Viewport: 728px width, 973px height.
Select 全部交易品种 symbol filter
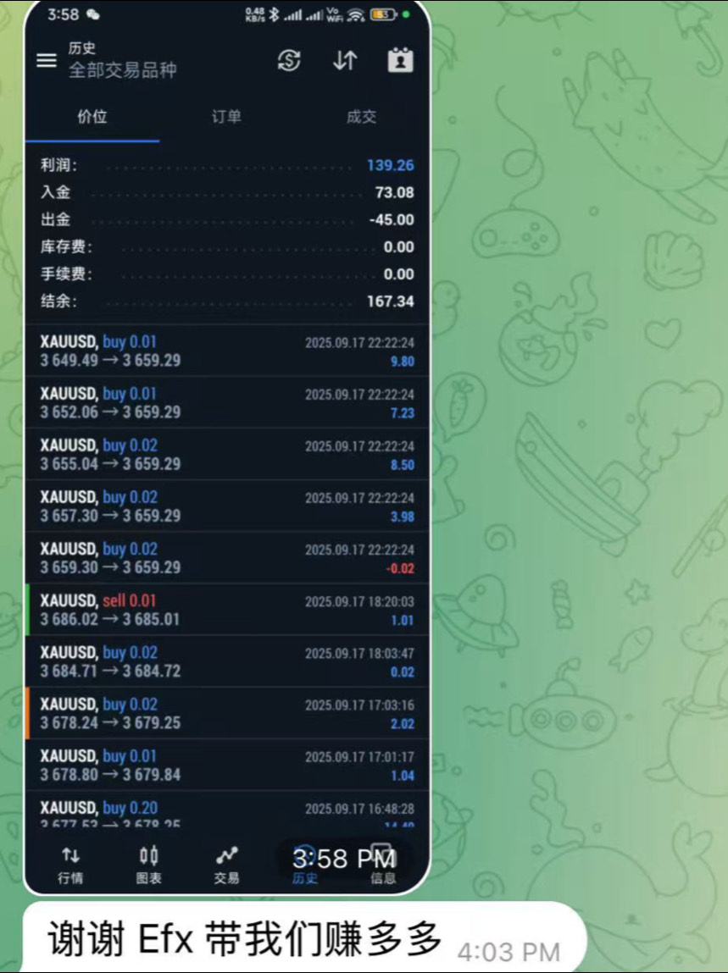(122, 70)
